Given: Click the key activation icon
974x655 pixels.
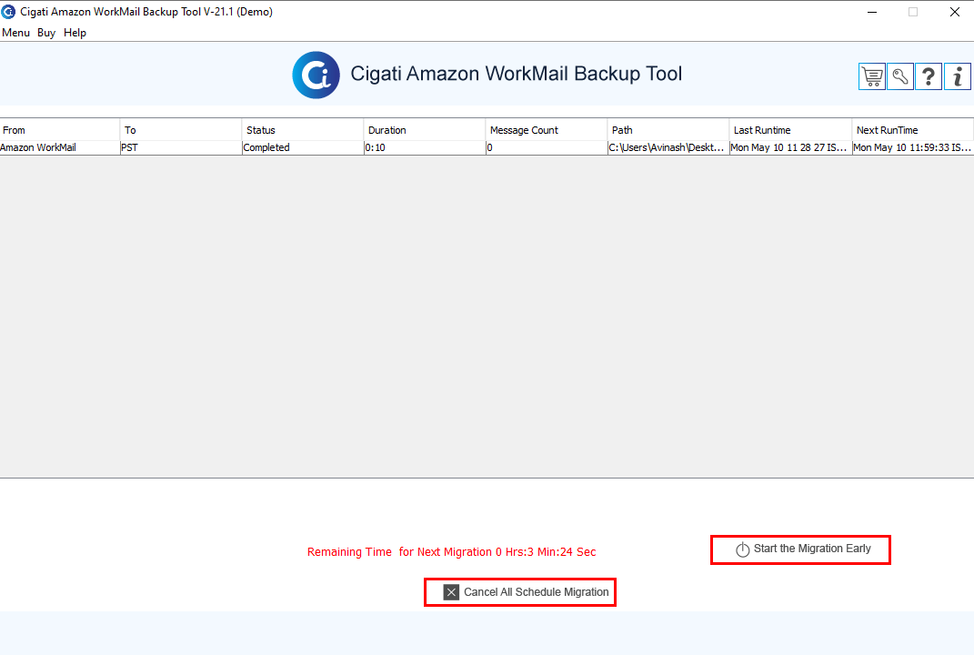Looking at the screenshot, I should (900, 76).
